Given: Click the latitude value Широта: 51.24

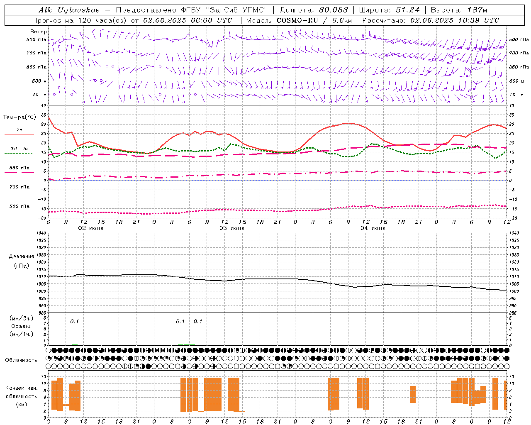Looking at the screenshot, I should pos(389,10).
